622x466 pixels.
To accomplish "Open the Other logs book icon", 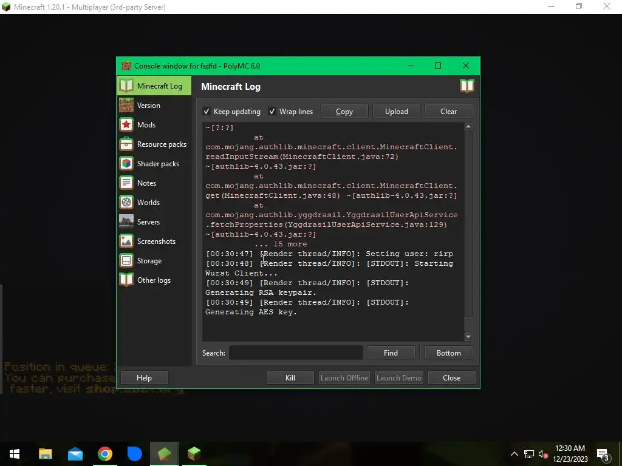I will (x=126, y=280).
